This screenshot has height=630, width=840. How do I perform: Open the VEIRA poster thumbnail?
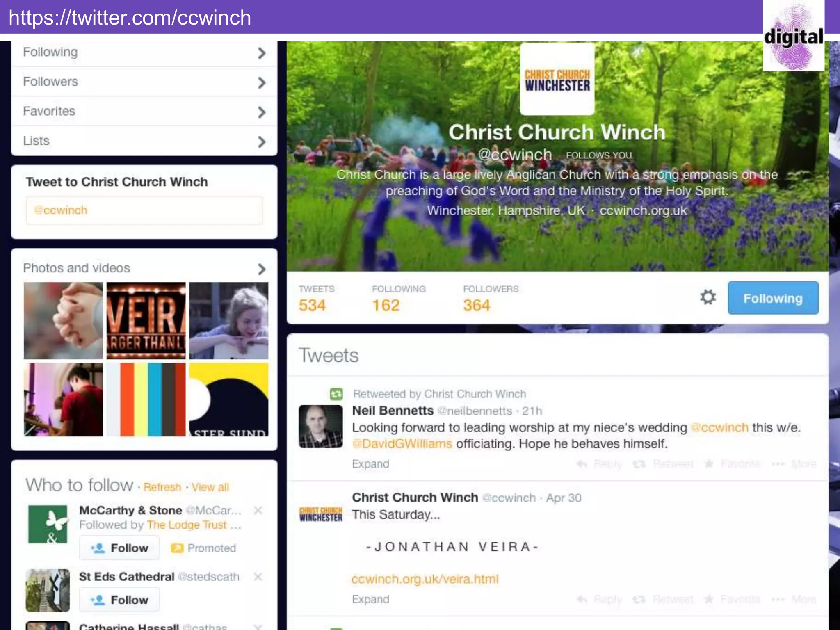[146, 320]
